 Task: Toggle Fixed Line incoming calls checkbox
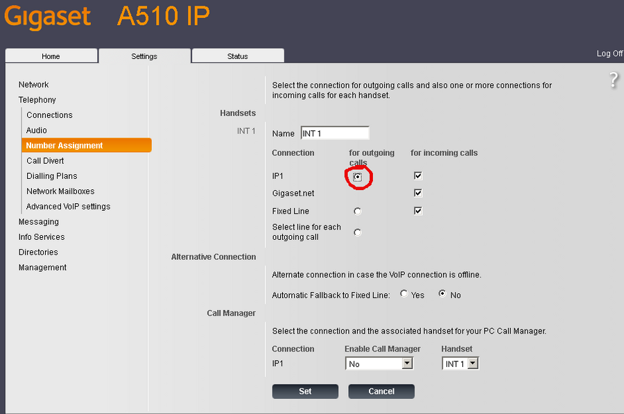tap(418, 211)
